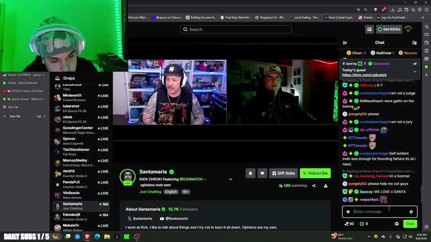Image resolution: width=431 pixels, height=242 pixels.
Task: Switch to the '3 Hours of Lil Durk' tab
Action: pyautogui.click(x=24, y=91)
